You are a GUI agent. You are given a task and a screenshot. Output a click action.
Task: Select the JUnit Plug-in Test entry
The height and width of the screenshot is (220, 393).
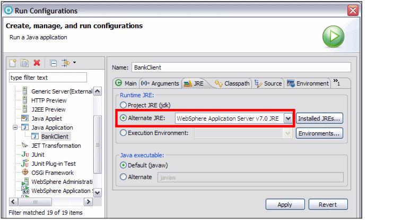[54, 164]
